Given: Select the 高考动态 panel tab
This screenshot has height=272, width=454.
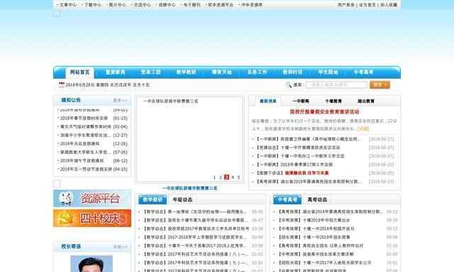Looking at the screenshot, I should [317, 200].
